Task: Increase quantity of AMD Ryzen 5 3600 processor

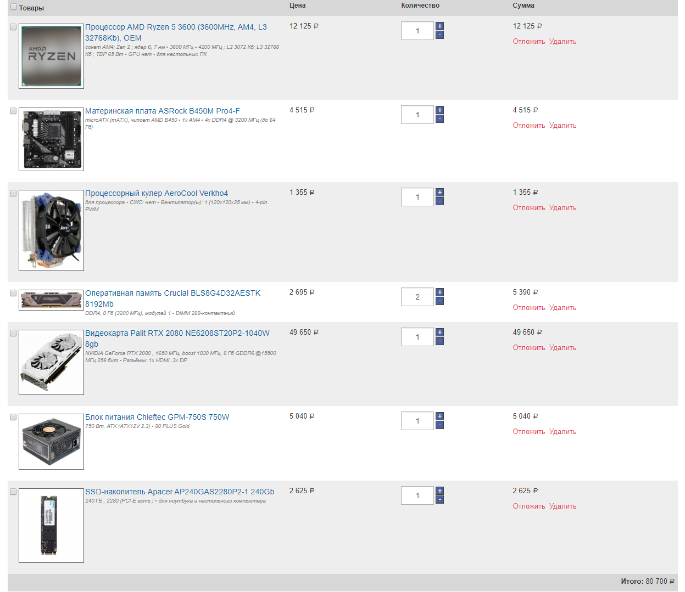Action: (439, 26)
